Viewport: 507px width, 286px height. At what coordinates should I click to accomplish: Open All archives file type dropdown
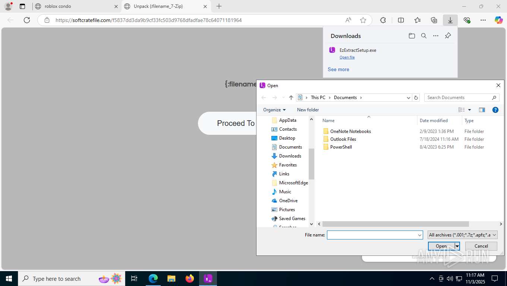463,235
